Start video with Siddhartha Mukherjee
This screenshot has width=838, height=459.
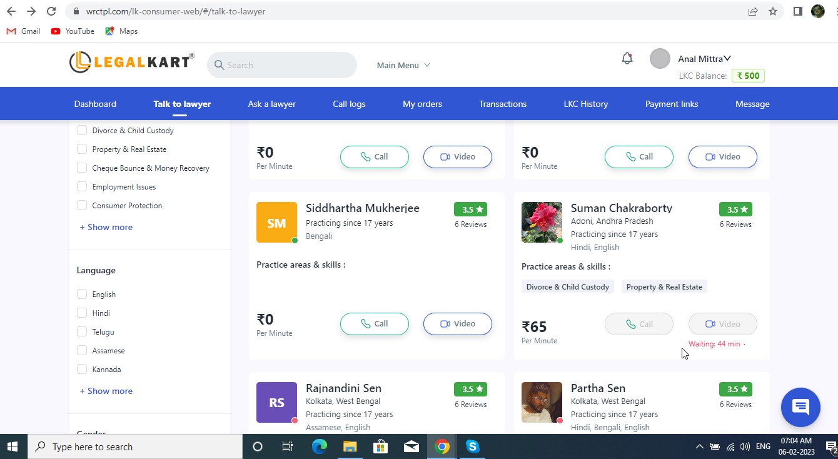tap(457, 324)
